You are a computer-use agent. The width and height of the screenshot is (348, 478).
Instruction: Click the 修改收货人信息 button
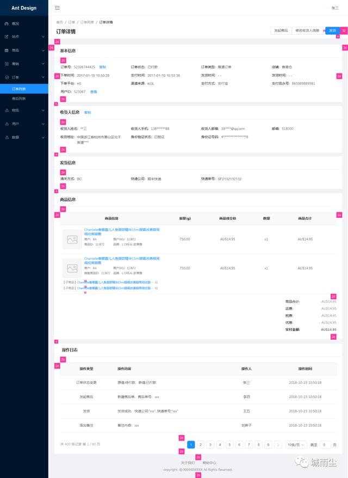pyautogui.click(x=307, y=30)
